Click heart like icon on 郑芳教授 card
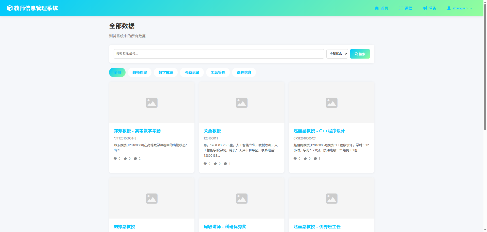The width and height of the screenshot is (487, 232). click(x=115, y=159)
